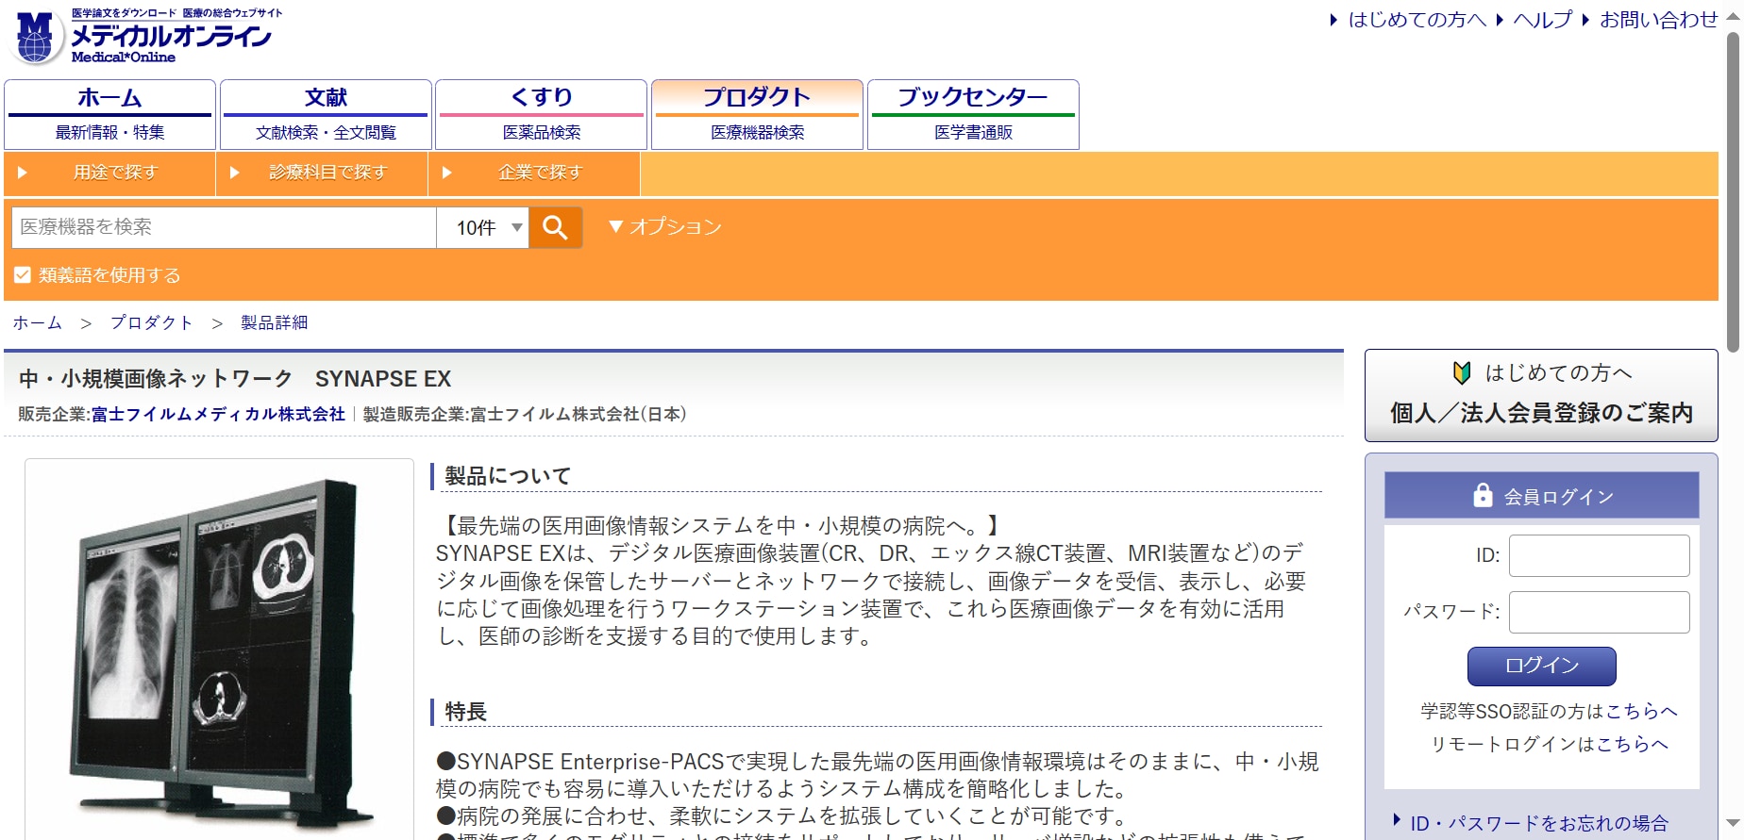Select the くすり tab
The width and height of the screenshot is (1744, 840).
pos(541,114)
